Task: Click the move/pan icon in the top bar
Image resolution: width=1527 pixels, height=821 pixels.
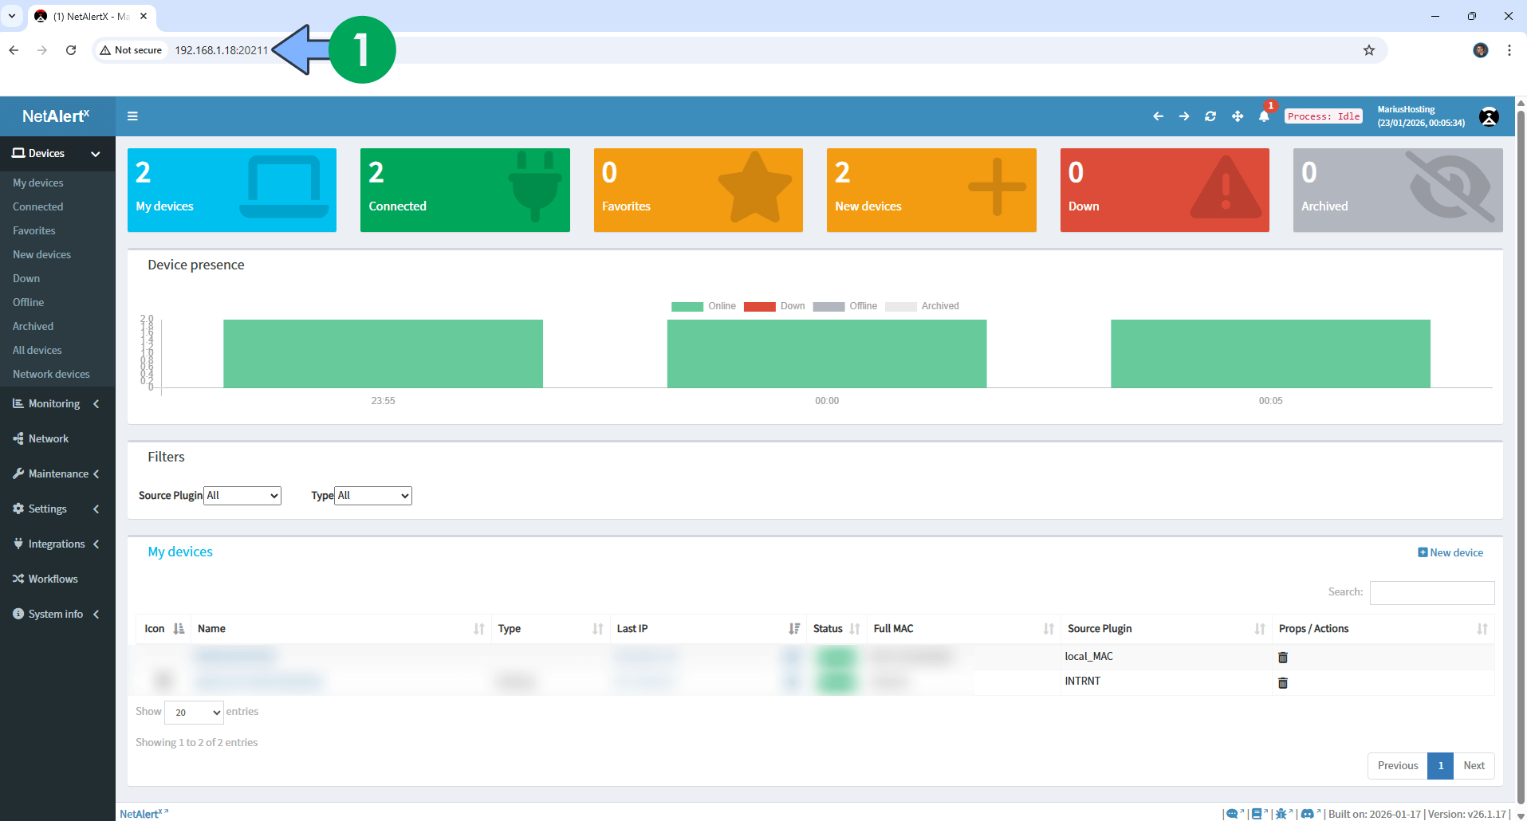Action: [x=1238, y=116]
